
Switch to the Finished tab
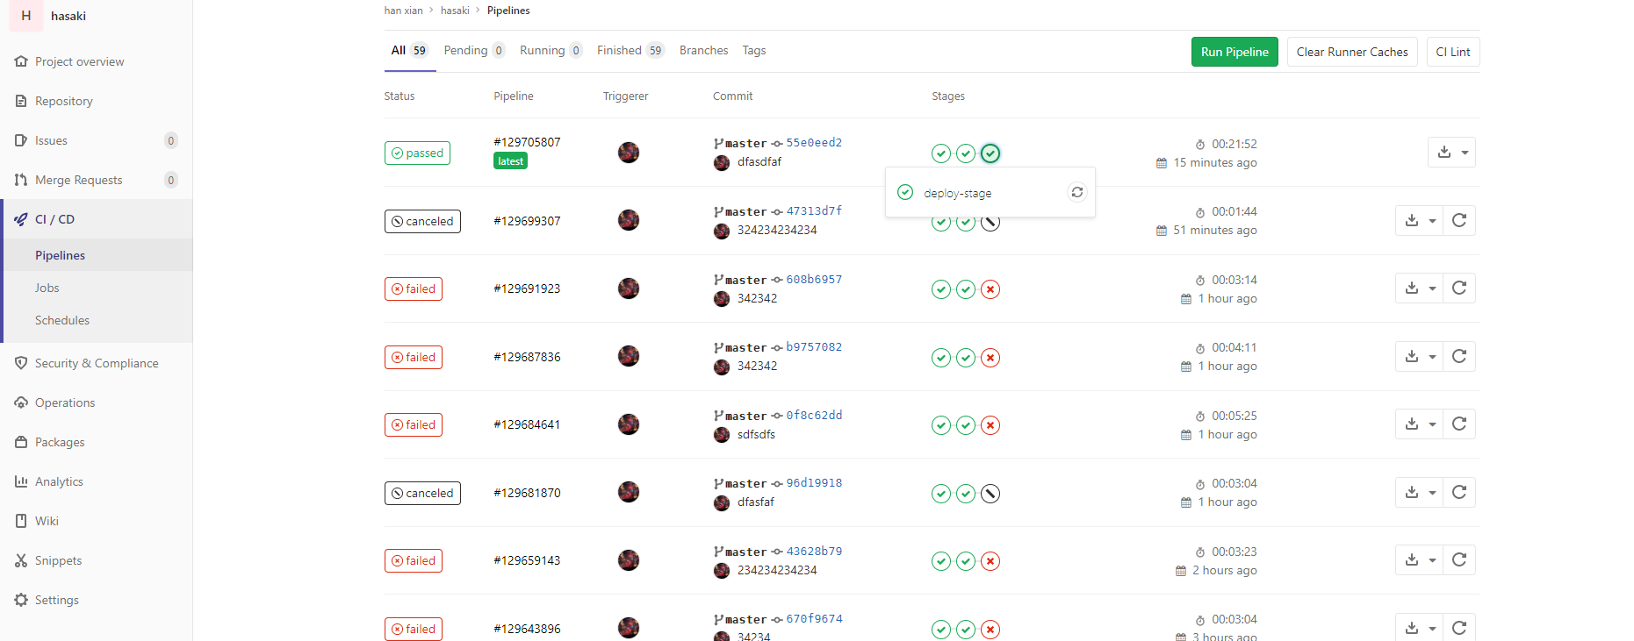(630, 50)
